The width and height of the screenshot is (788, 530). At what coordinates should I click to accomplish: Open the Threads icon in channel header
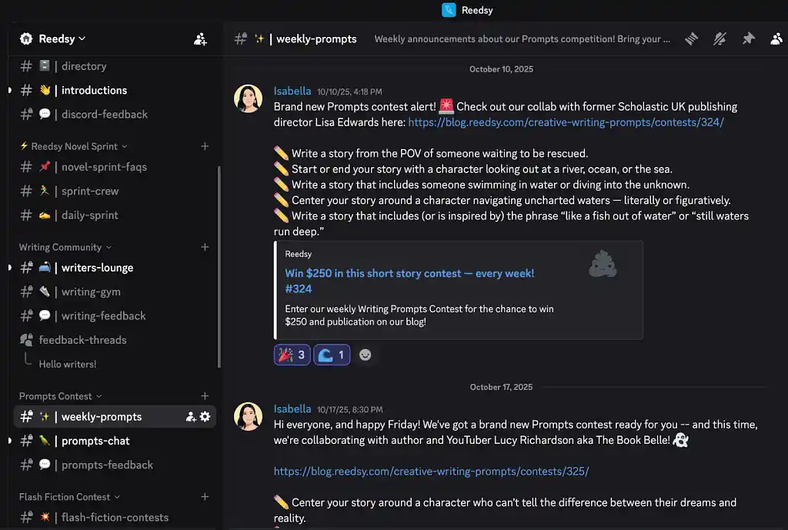click(691, 38)
